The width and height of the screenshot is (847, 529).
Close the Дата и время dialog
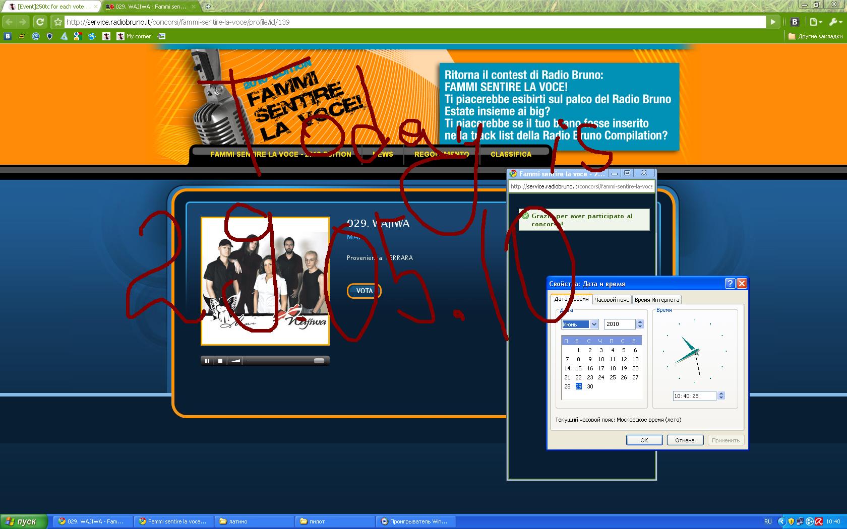742,284
